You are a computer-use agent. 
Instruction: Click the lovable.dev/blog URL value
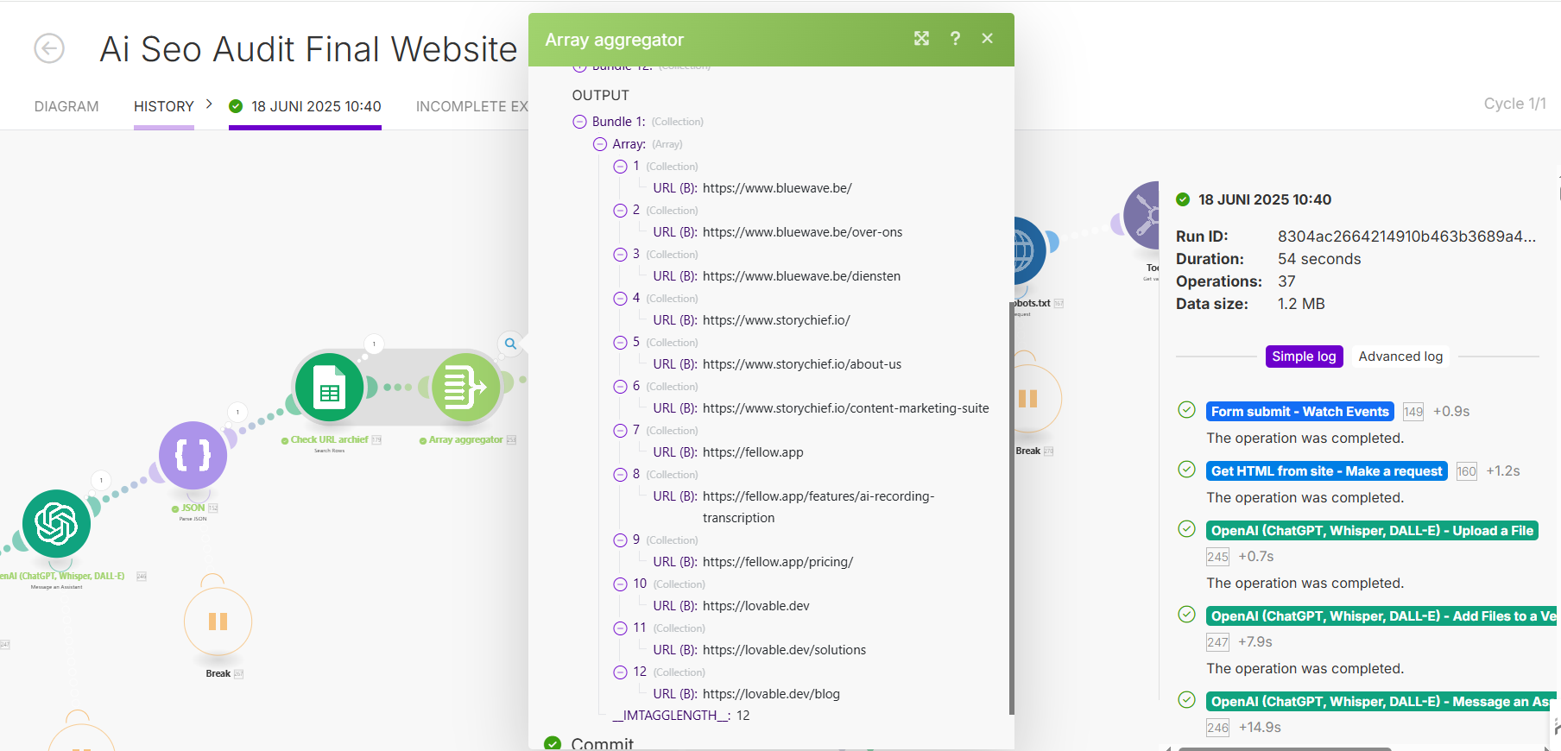(771, 694)
